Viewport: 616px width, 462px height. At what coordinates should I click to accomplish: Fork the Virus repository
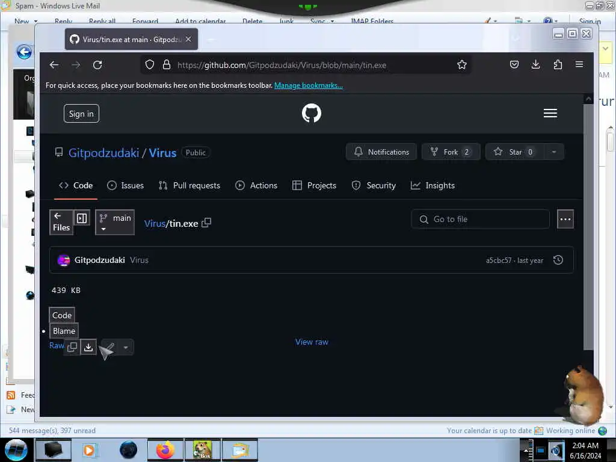point(451,152)
